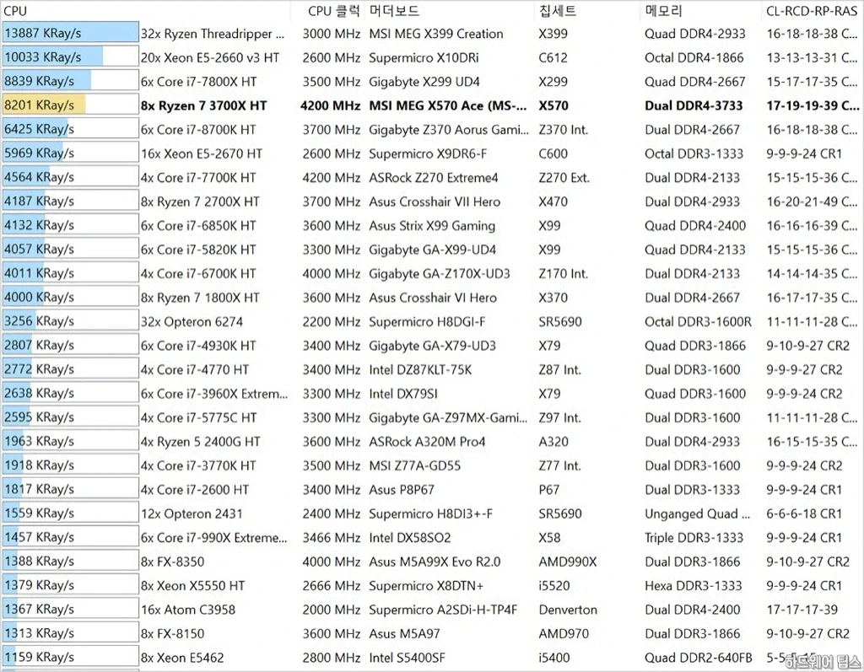Click the 3466 MHz clock value
The height and width of the screenshot is (672, 864).
point(331,538)
